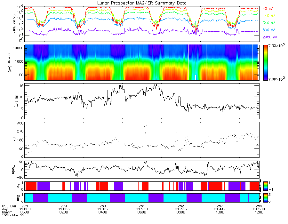Click the Energy (eV) axis label
The height and width of the screenshot is (224, 288).
coord(10,62)
